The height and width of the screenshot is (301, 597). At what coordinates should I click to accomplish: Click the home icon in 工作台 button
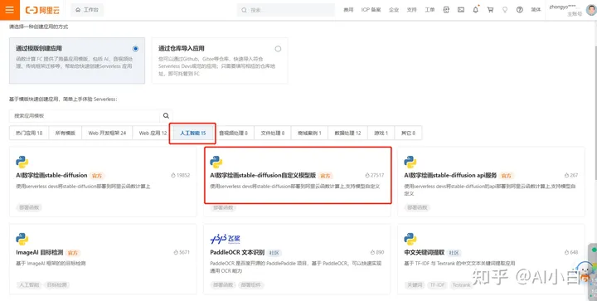[78, 10]
